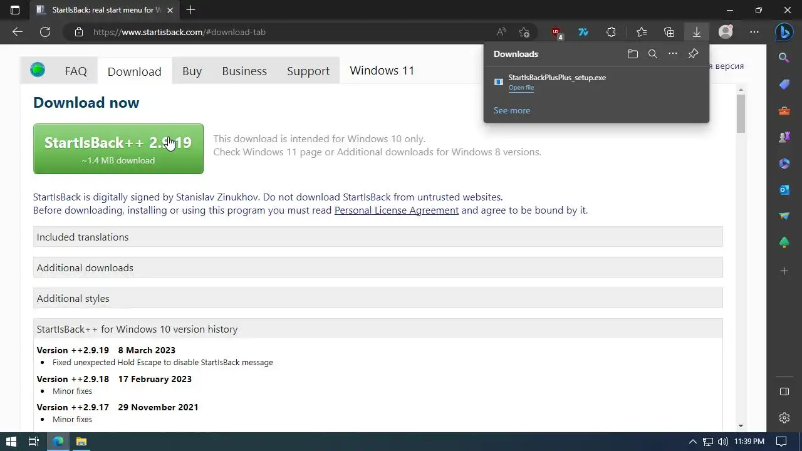The width and height of the screenshot is (802, 451).
Task: Click See more in Downloads panel
Action: coord(512,110)
